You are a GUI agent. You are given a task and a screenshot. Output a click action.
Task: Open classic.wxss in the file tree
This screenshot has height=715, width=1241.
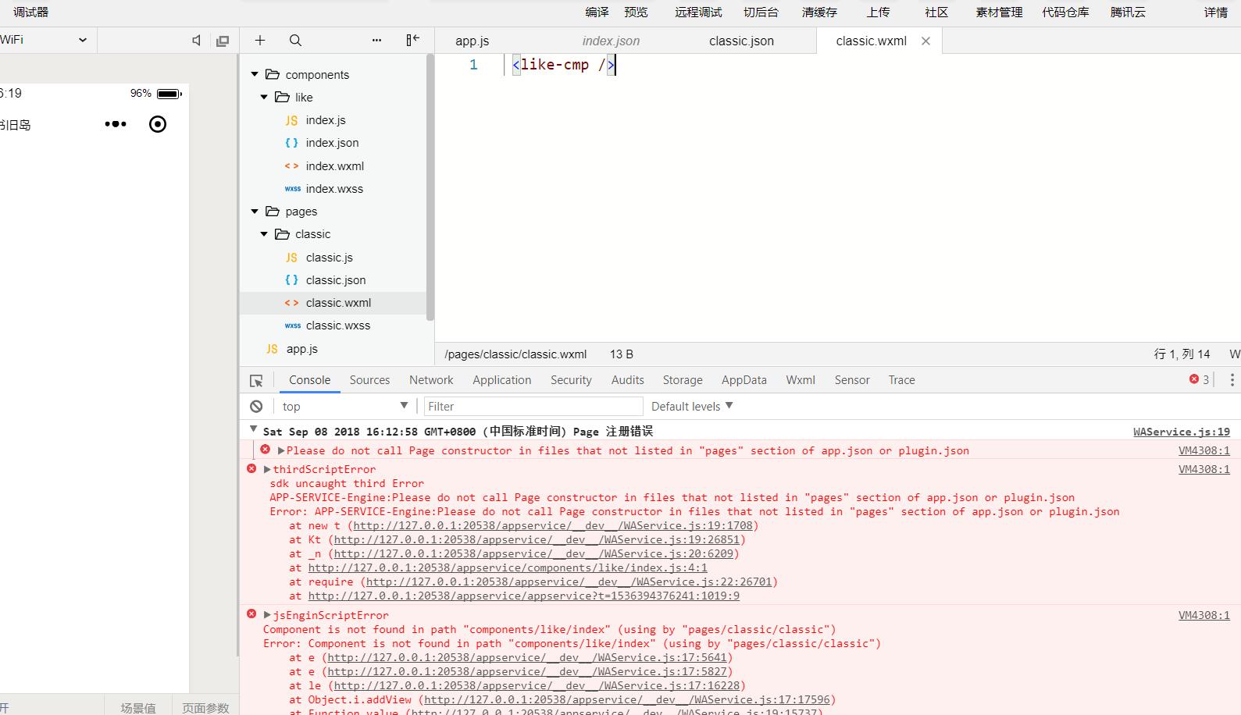point(338,325)
